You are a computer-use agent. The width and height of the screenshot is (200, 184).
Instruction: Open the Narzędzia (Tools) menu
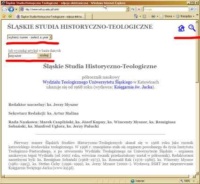pos(185,16)
